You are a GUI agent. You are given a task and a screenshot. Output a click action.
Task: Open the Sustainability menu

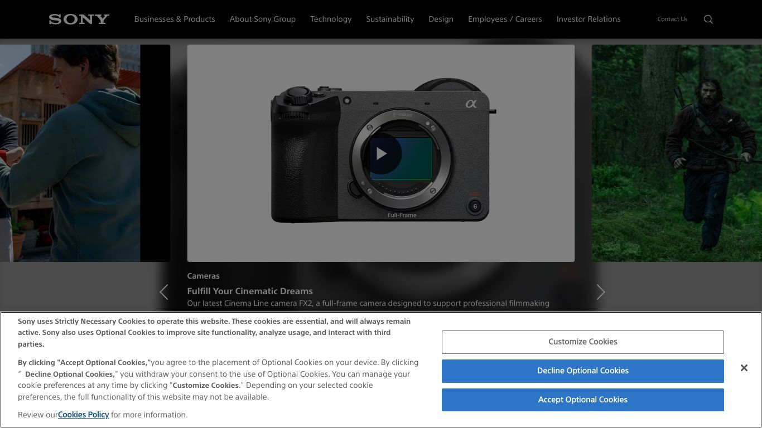[x=390, y=19]
